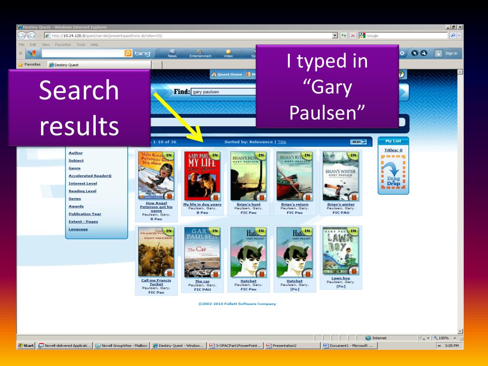The image size is (488, 366).
Task: Open the Edit menu
Action: point(33,44)
